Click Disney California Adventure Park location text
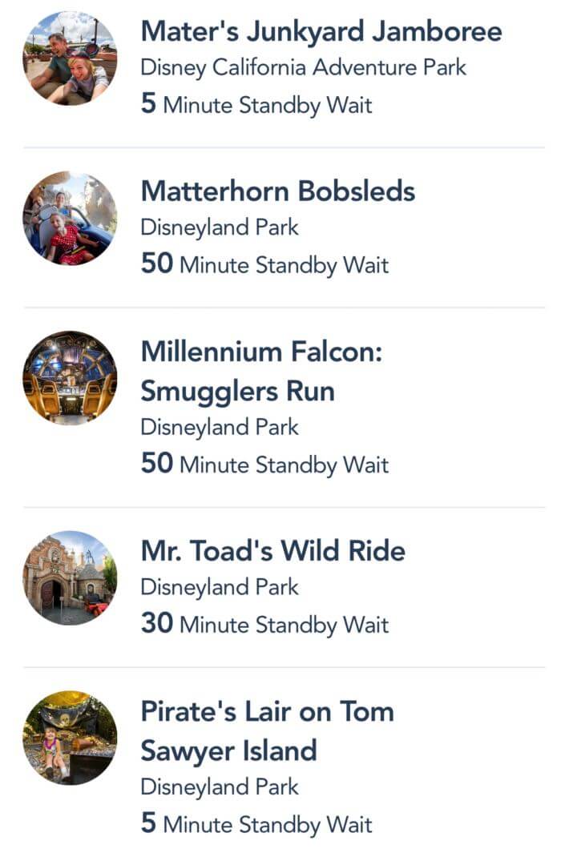569x865 pixels. point(304,68)
